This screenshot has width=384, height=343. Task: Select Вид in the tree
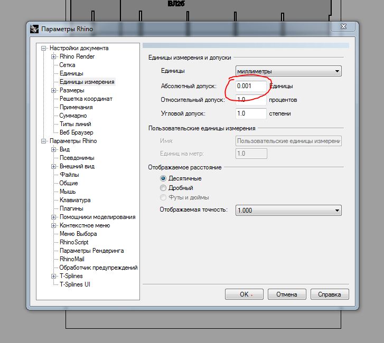[x=64, y=149]
